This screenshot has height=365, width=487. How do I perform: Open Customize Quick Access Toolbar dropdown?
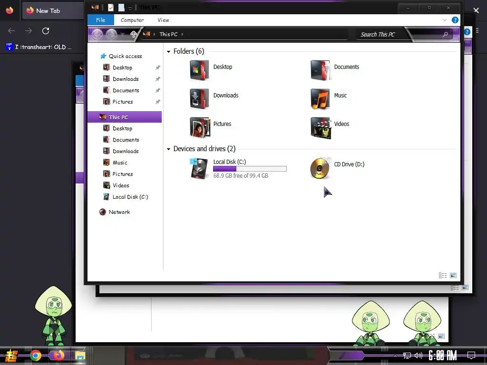130,8
